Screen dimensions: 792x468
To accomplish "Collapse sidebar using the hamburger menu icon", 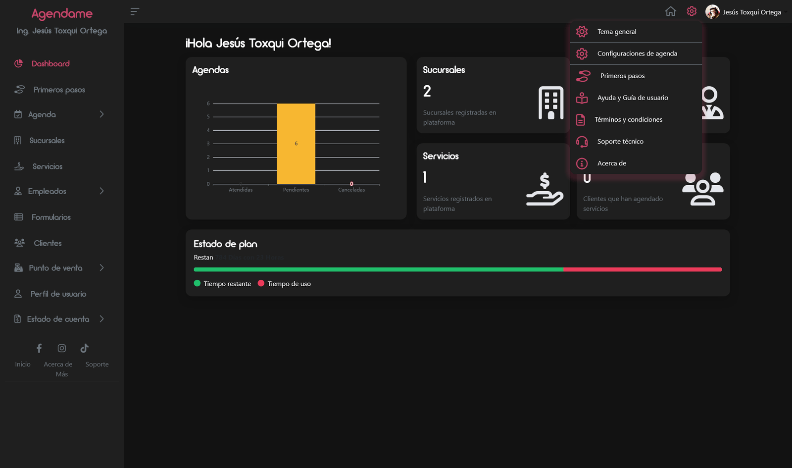I will pyautogui.click(x=135, y=11).
